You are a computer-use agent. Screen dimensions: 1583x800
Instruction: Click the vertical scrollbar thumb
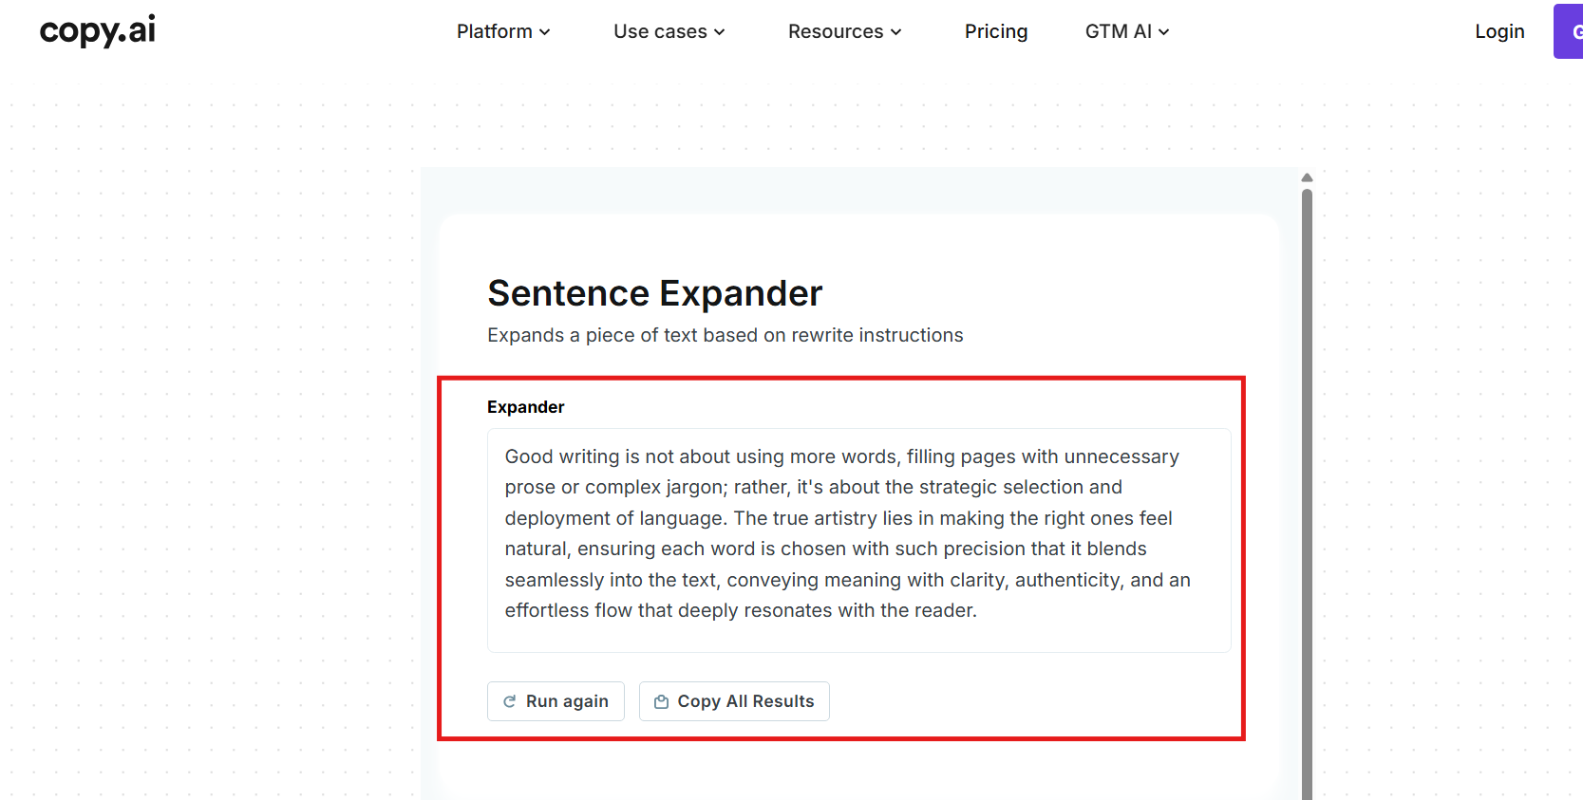tap(1307, 474)
